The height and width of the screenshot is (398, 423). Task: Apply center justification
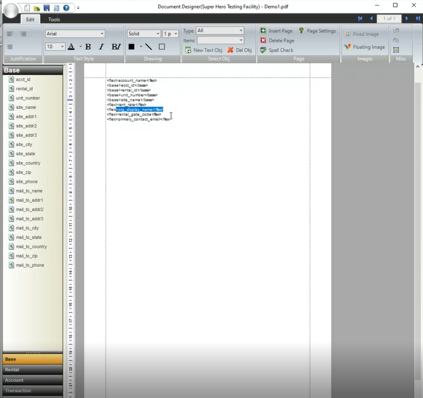click(x=10, y=47)
